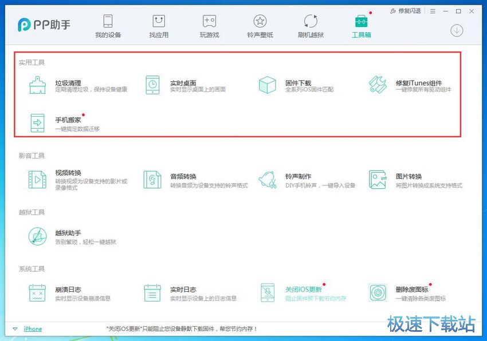The image size is (487, 341).
Task: Maximize the PP助手 window
Action: [458, 11]
